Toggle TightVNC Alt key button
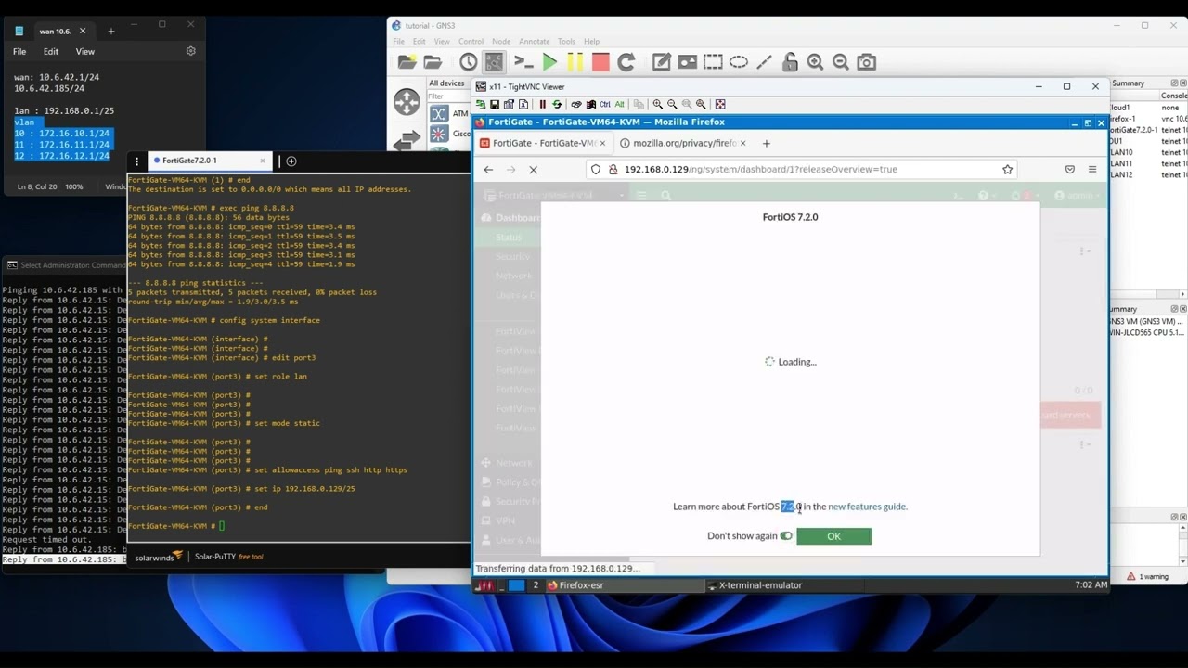The image size is (1188, 668). click(619, 104)
